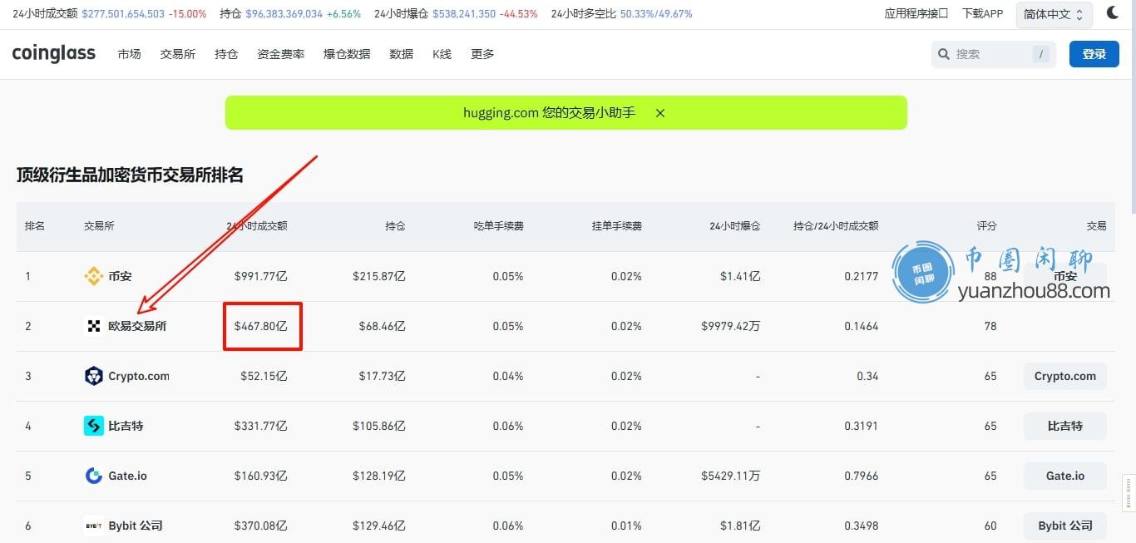
Task: Click the 下载APP link
Action: pyautogui.click(x=982, y=14)
